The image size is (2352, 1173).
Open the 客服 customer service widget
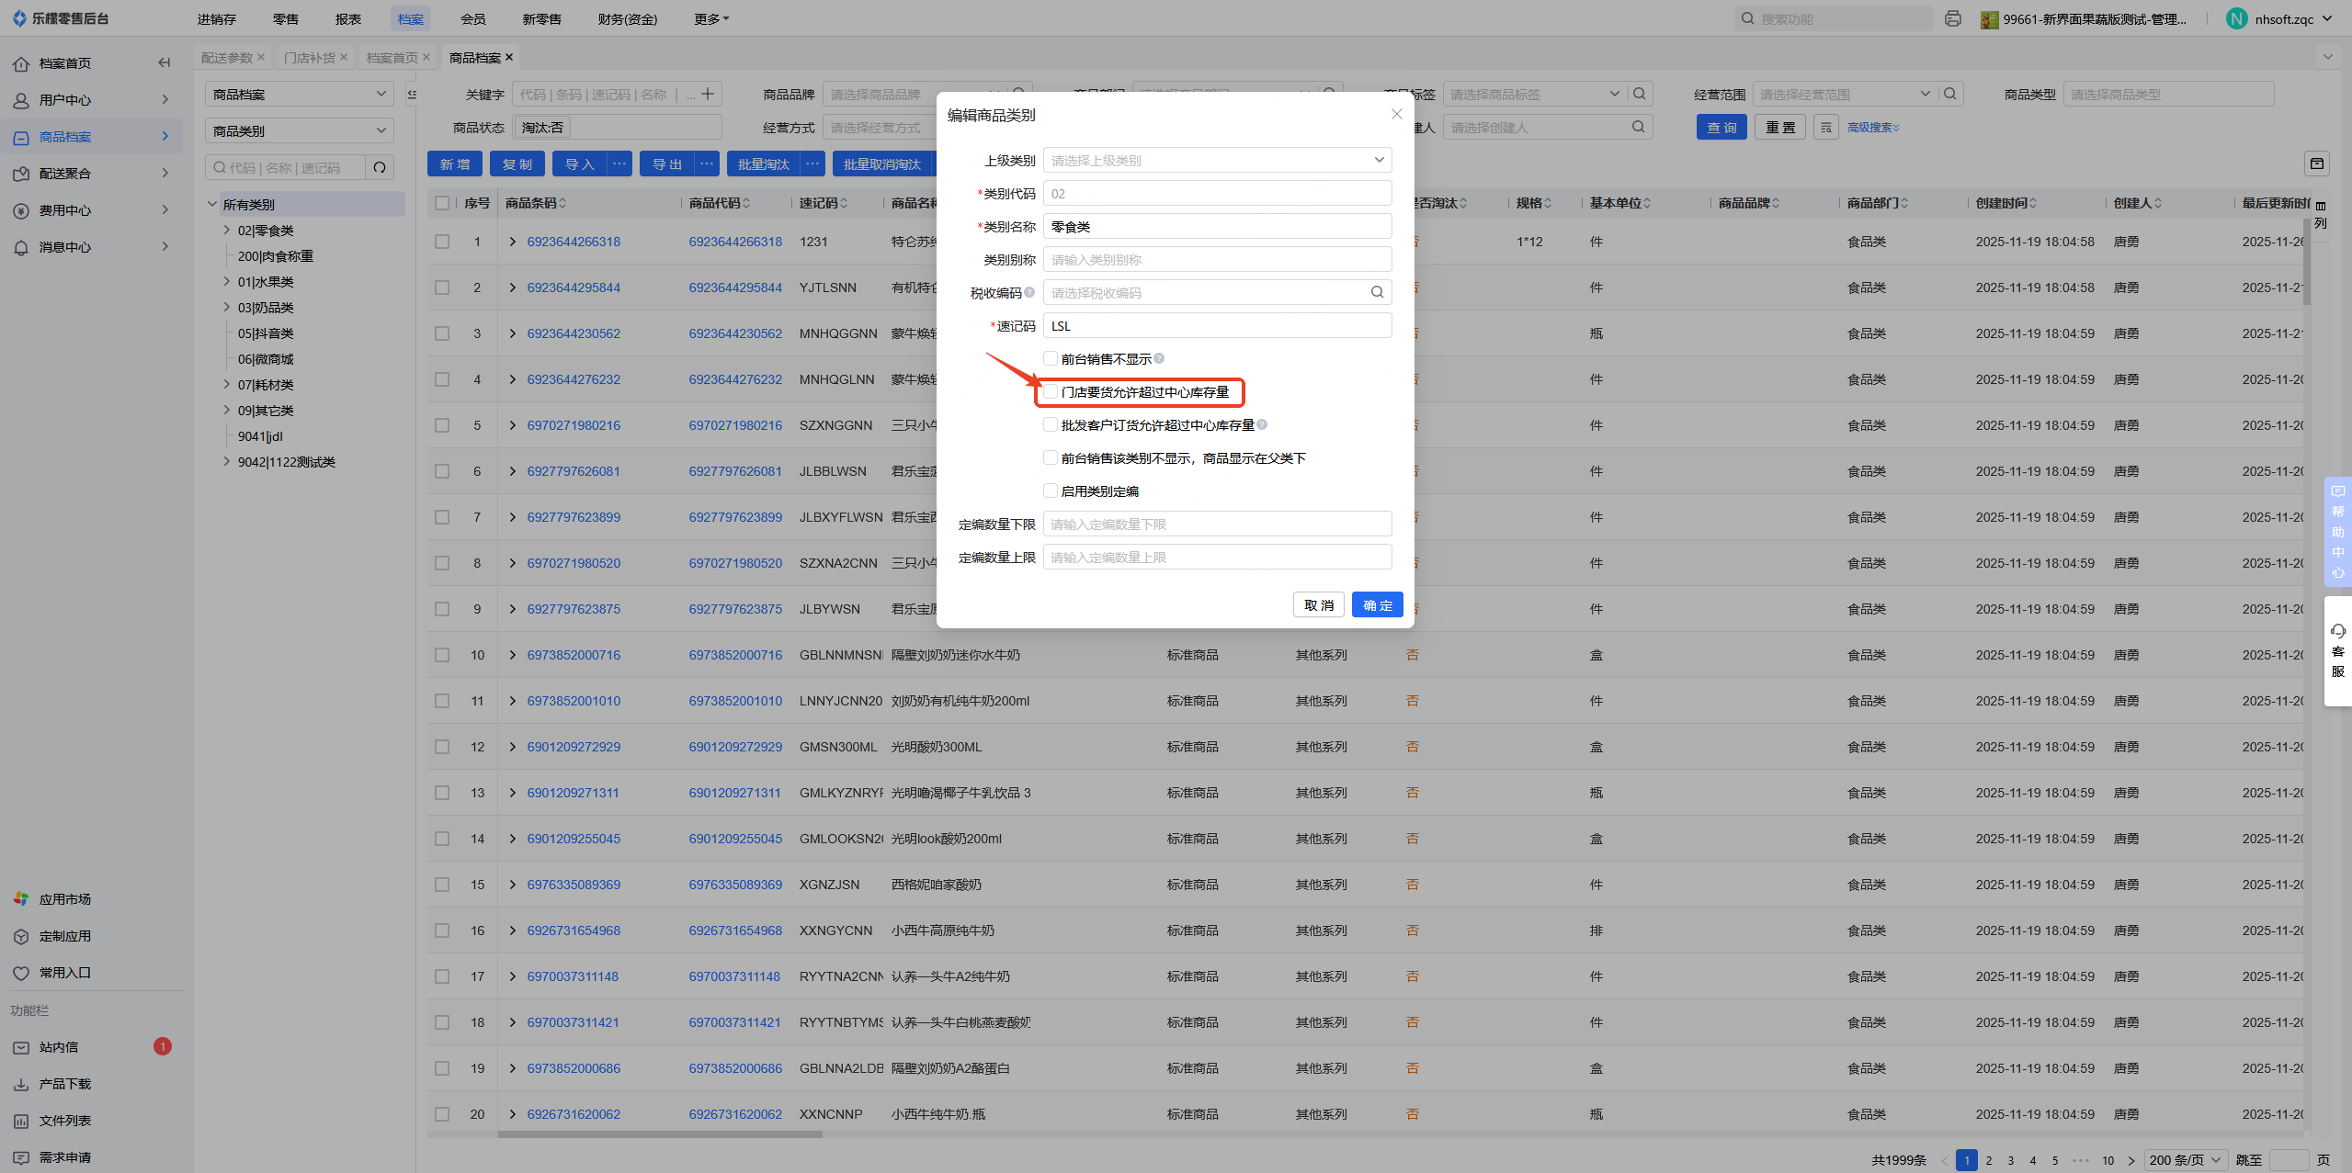[2337, 651]
